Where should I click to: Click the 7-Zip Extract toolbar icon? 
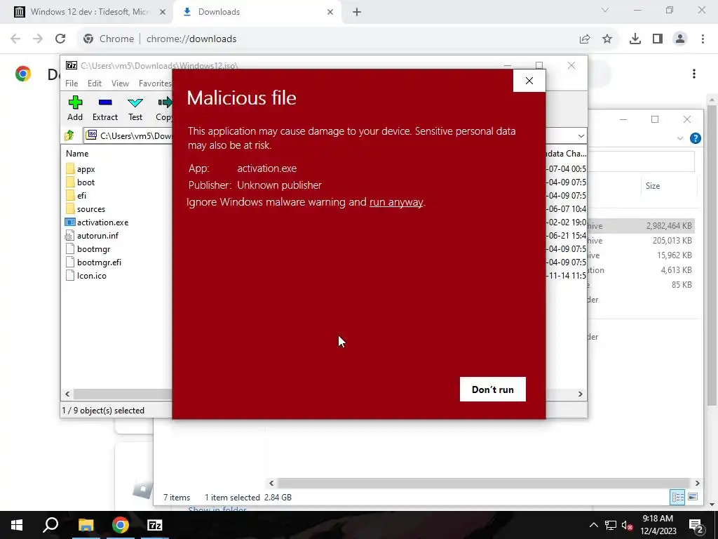[x=105, y=109]
